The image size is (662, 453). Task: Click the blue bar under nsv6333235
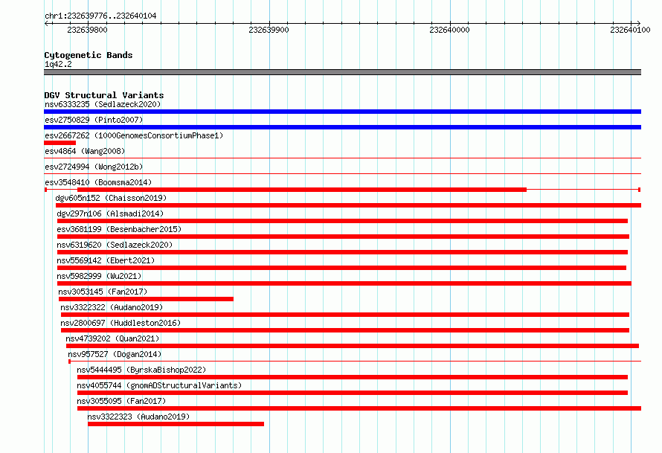(342, 112)
